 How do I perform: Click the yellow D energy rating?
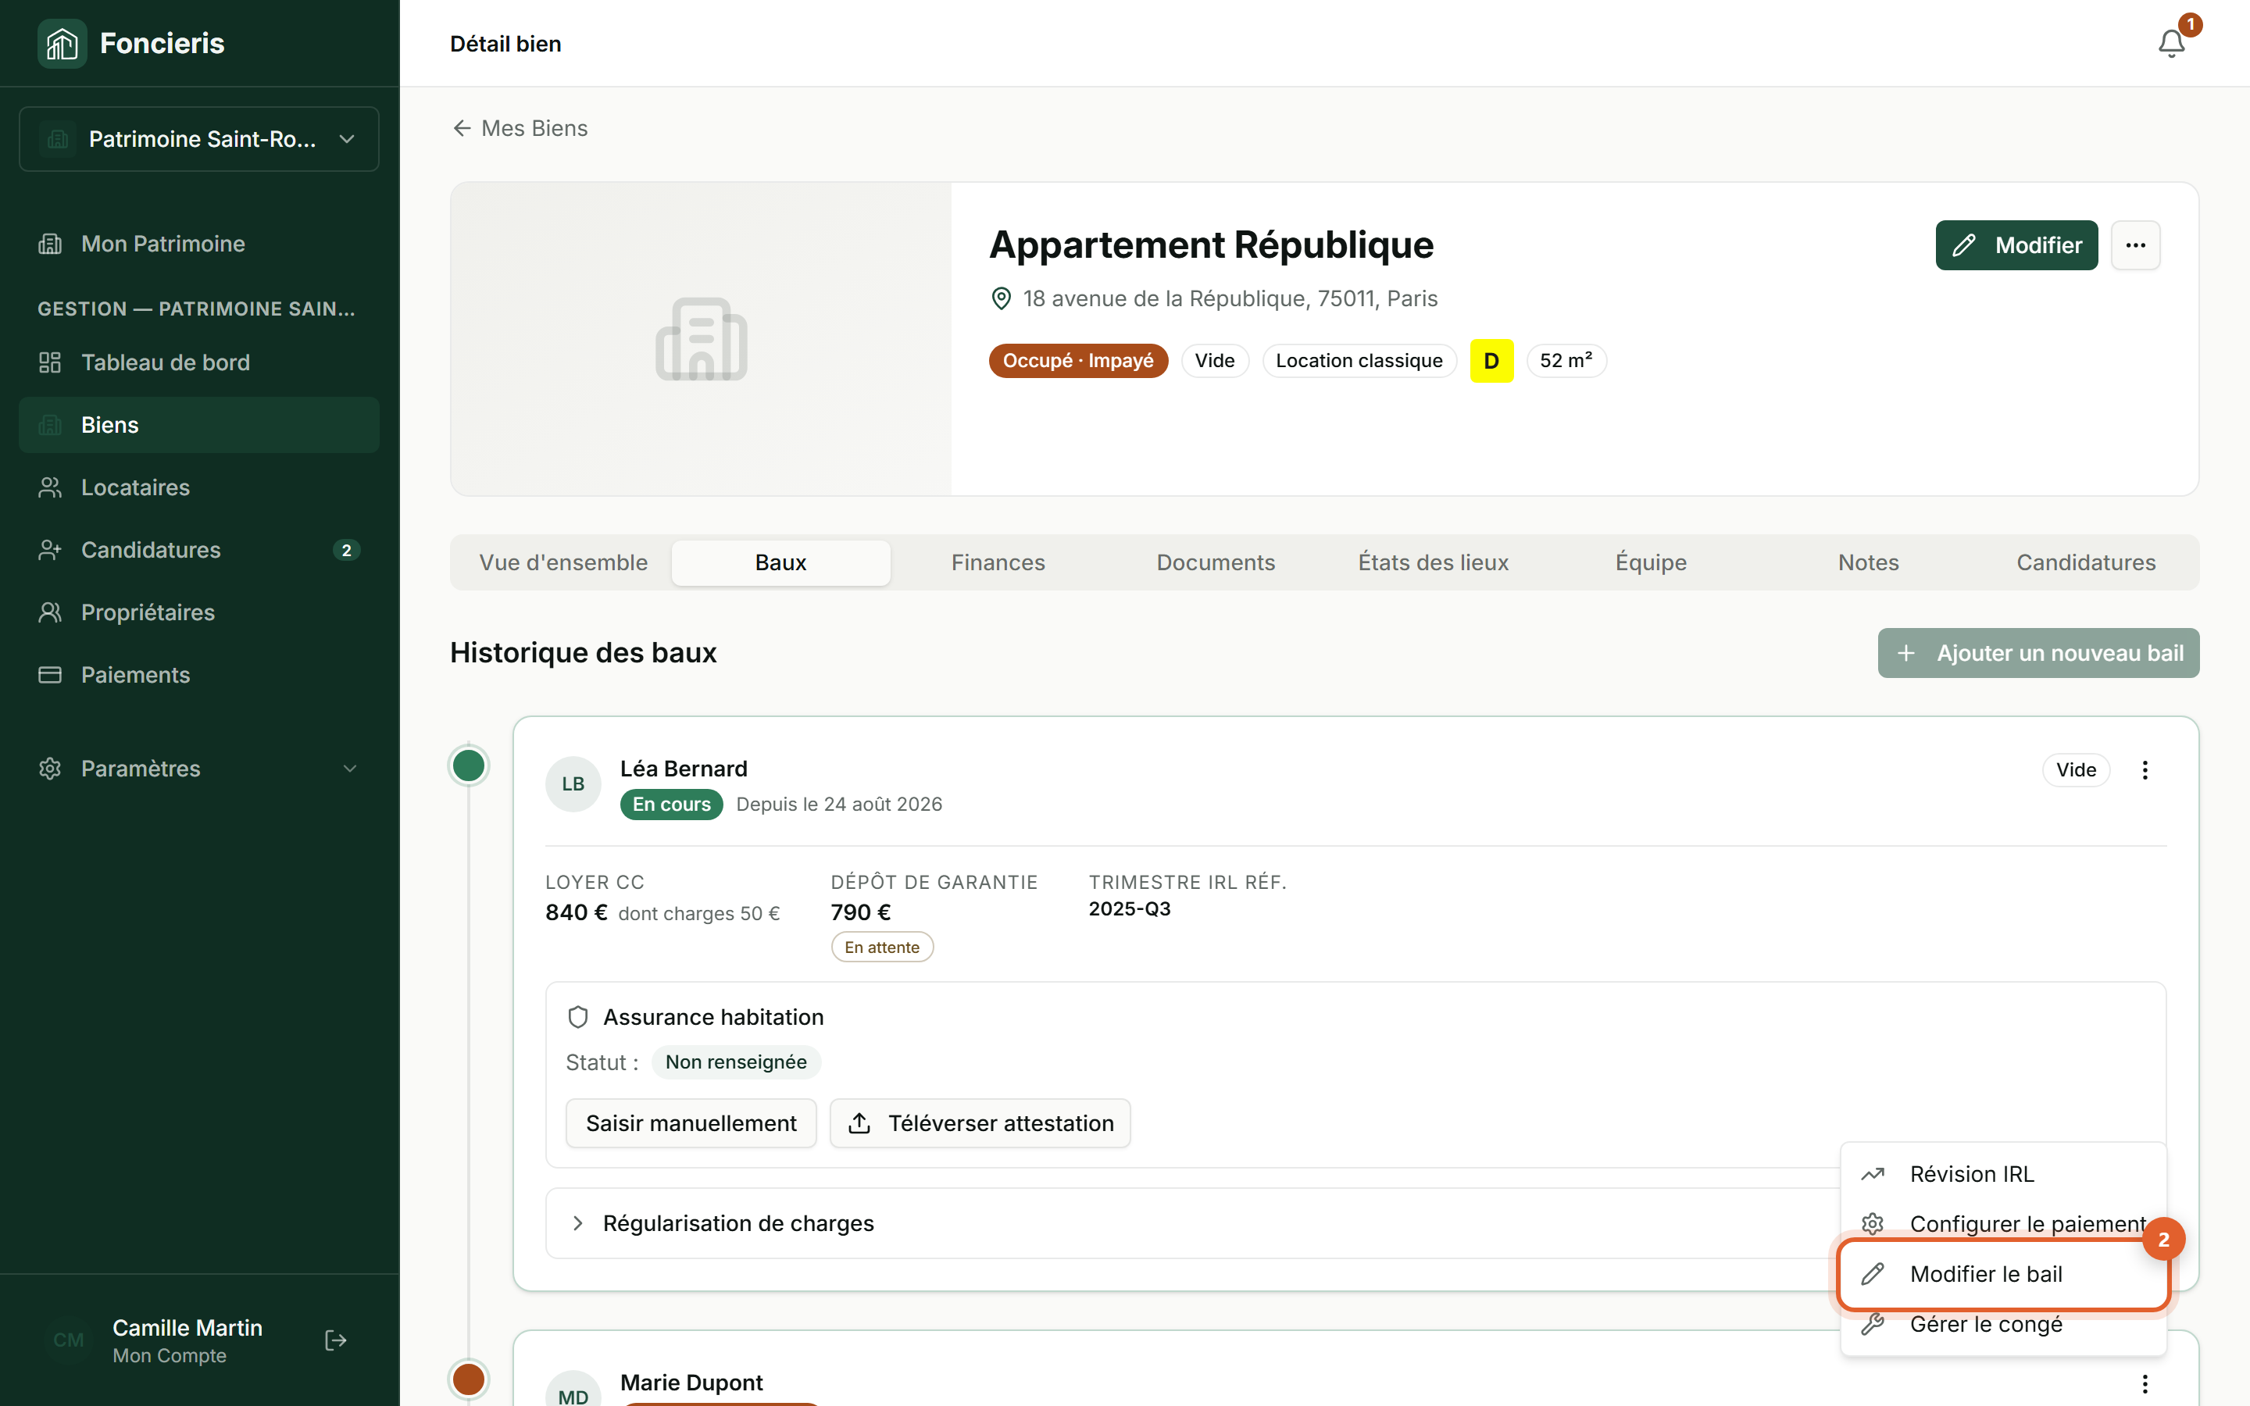(1491, 361)
